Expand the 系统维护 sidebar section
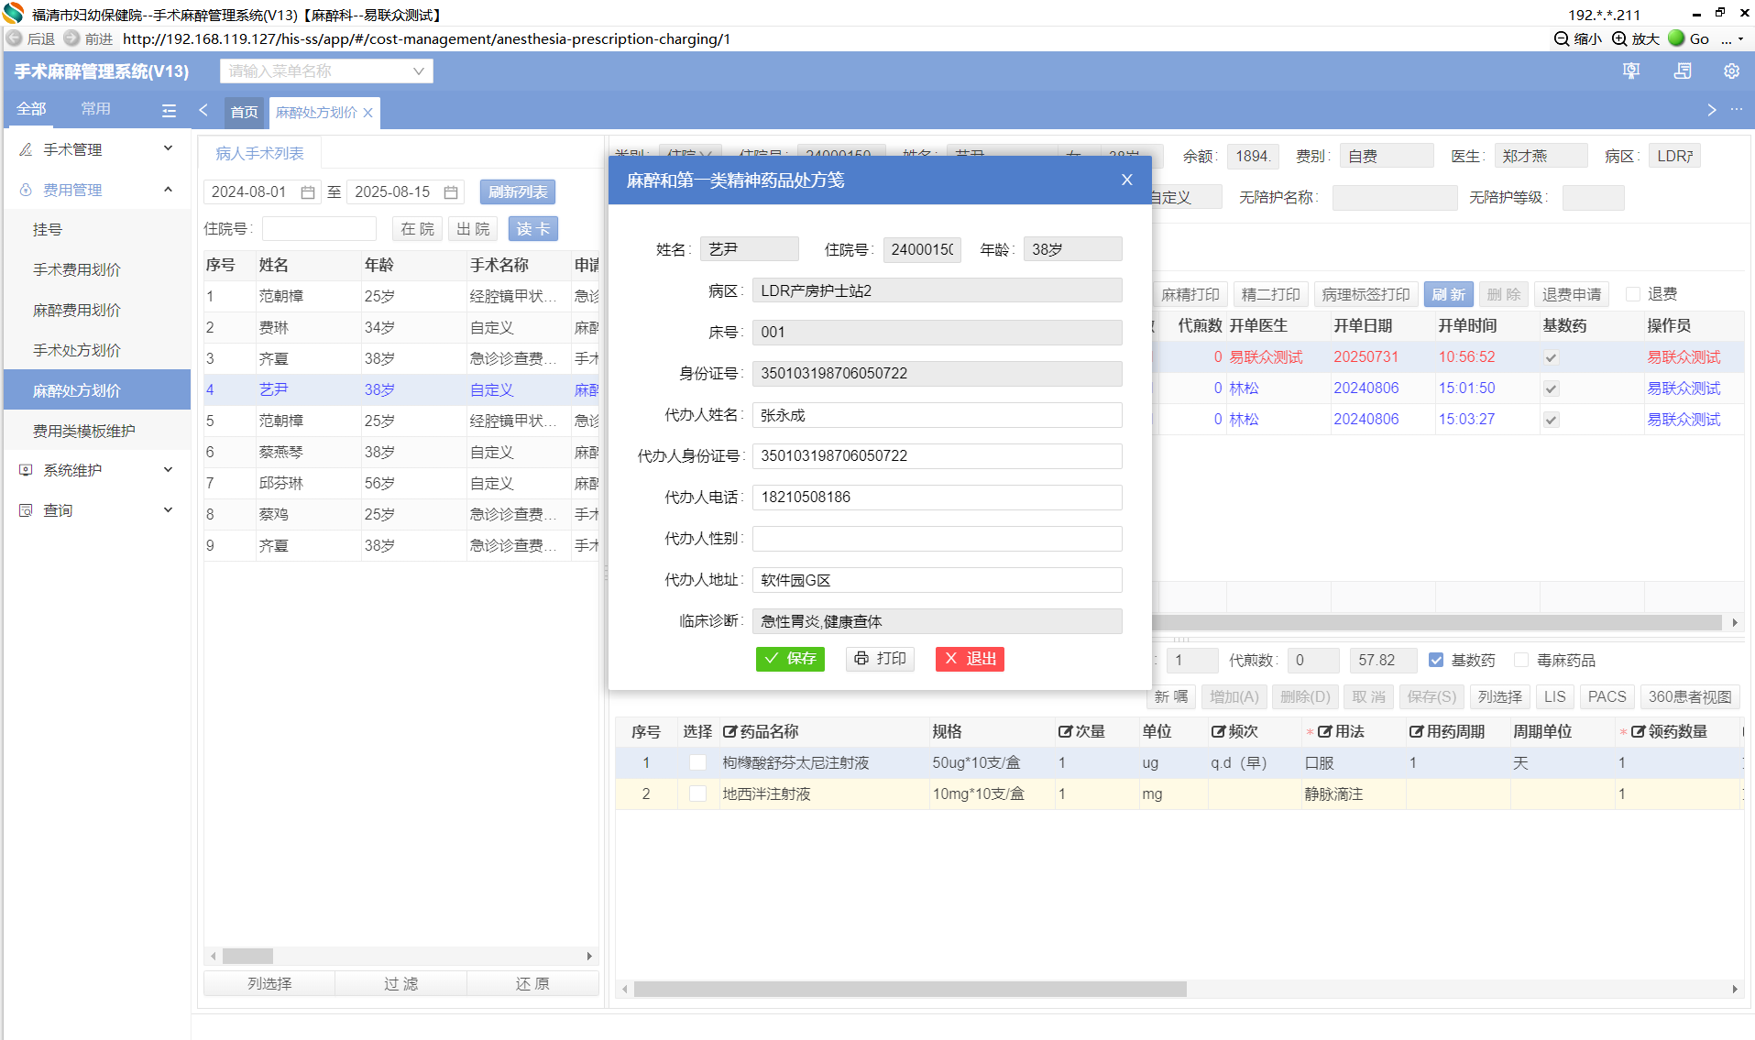Image resolution: width=1755 pixels, height=1040 pixels. point(168,470)
